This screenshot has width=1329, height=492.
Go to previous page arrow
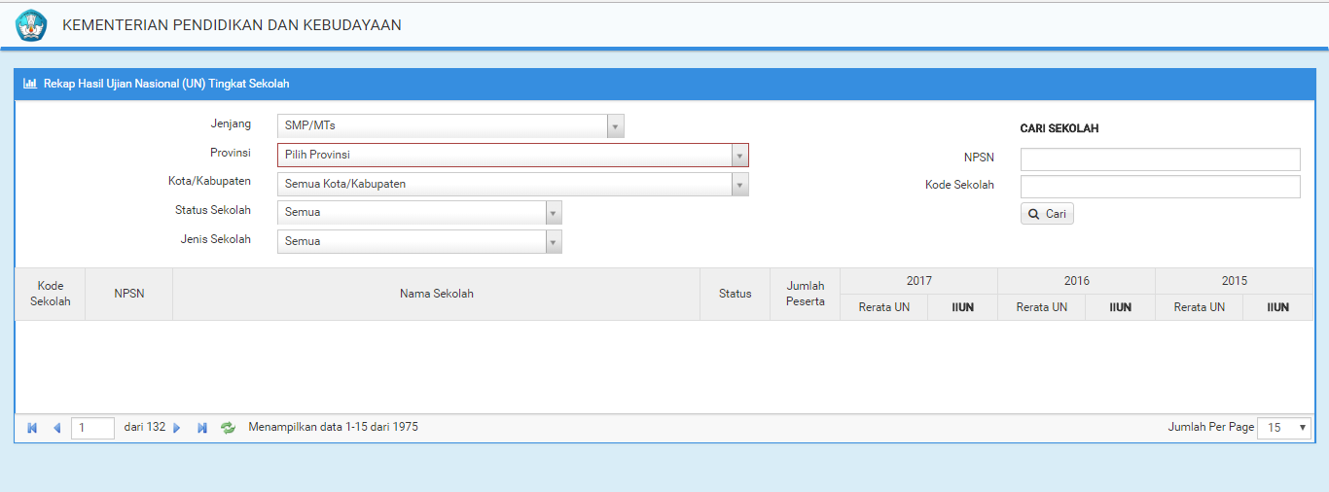[56, 428]
